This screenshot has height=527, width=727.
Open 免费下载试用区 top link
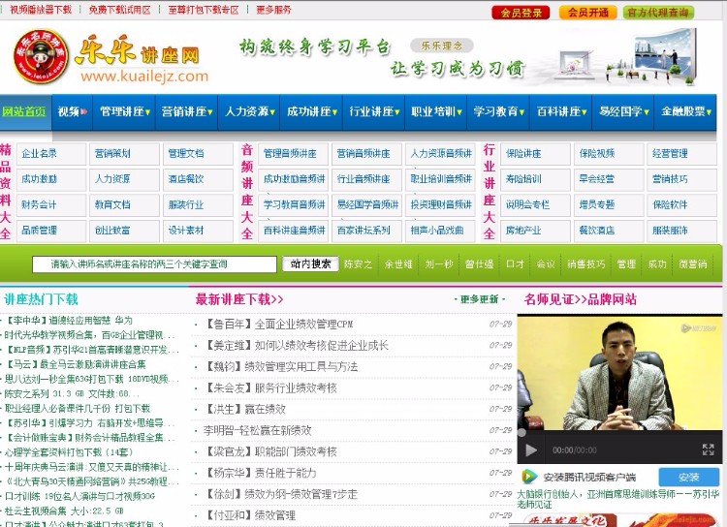pyautogui.click(x=119, y=10)
